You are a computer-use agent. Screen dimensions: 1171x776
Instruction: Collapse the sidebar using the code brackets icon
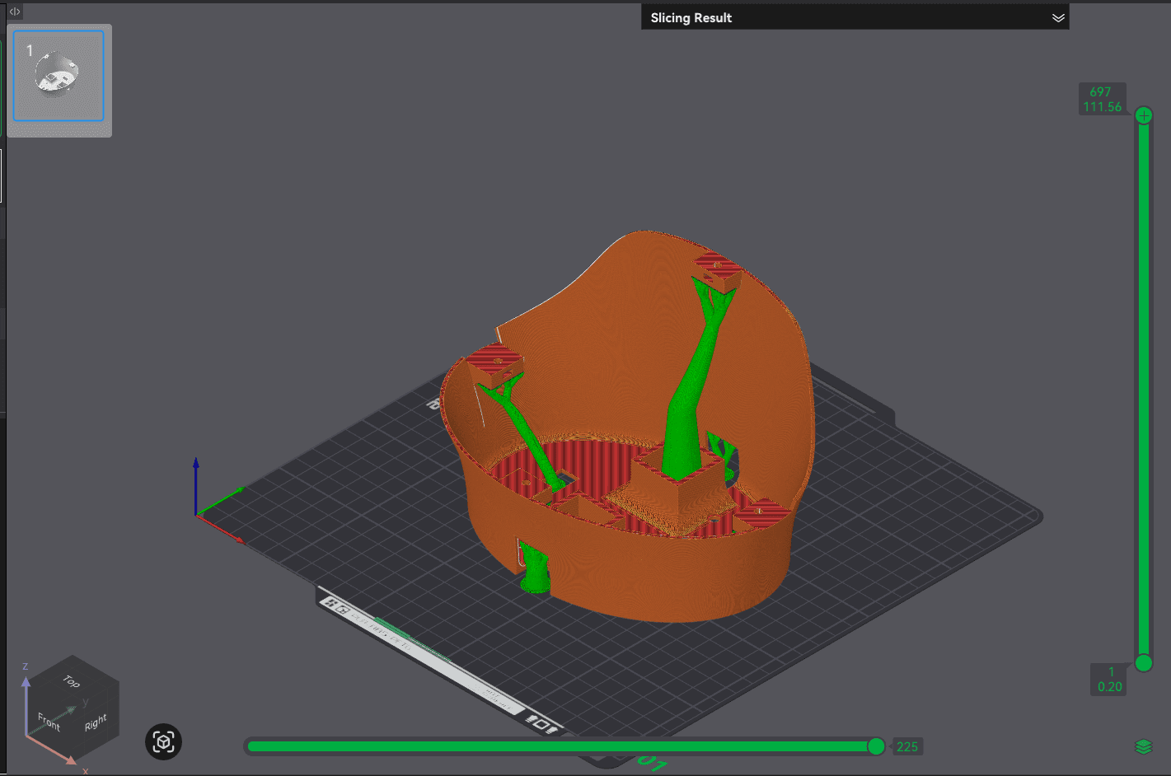(14, 12)
